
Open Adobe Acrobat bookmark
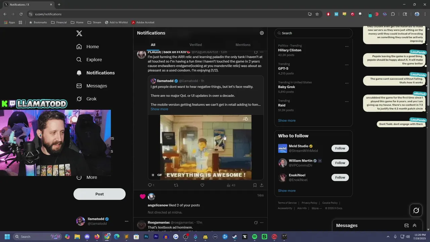tap(143, 22)
